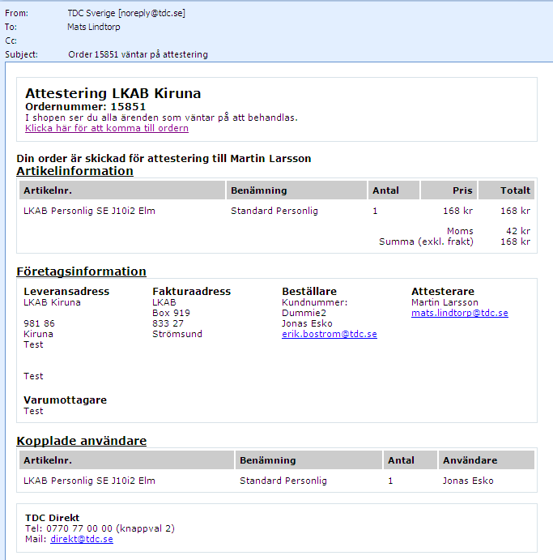Screen dimensions: 553x560
Task: Click 'LKAB Personlig SE J10i2 Elm' in Kopplade användare
Action: tap(89, 481)
